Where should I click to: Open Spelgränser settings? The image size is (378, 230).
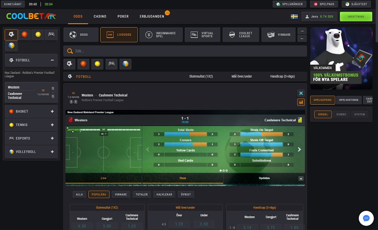point(289,4)
